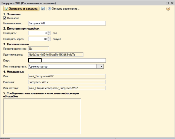Click the 'Имя метода:' label

click(x=11, y=88)
